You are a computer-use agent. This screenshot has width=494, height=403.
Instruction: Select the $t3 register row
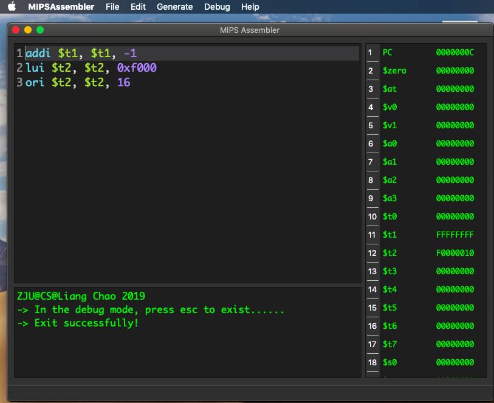click(x=426, y=271)
